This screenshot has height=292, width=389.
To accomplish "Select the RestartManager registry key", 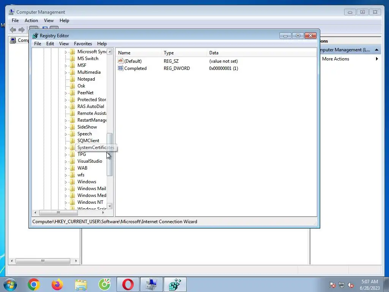I will click(92, 120).
